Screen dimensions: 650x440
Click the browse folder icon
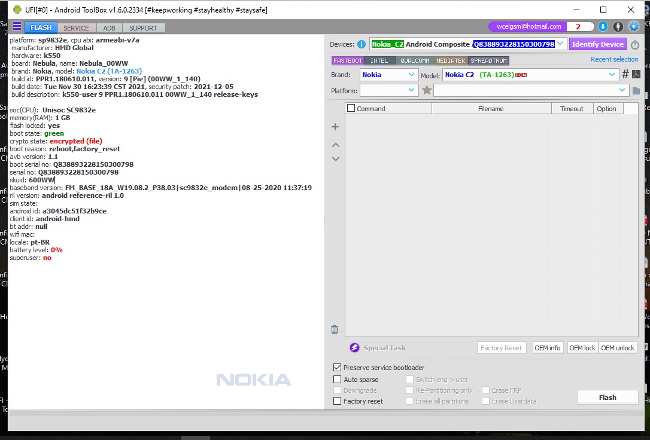[x=636, y=91]
